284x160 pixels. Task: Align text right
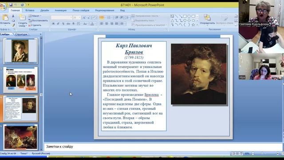point(111,24)
